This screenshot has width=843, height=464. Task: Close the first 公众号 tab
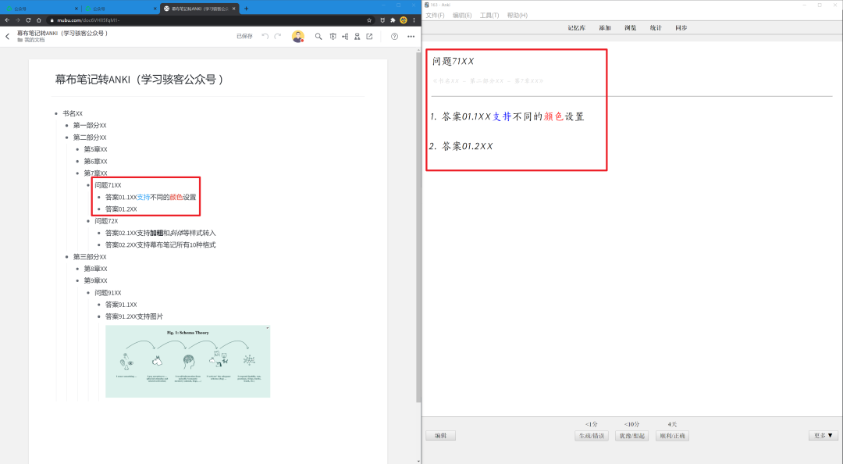[76, 9]
